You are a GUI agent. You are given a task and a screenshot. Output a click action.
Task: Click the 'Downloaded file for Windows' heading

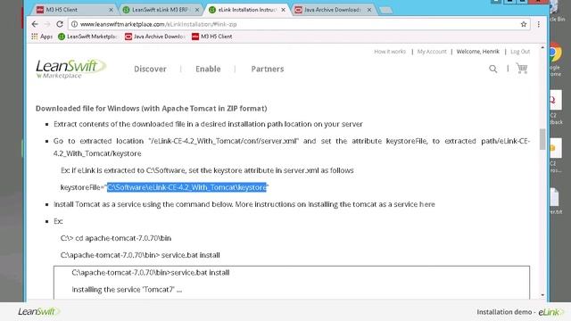point(151,109)
